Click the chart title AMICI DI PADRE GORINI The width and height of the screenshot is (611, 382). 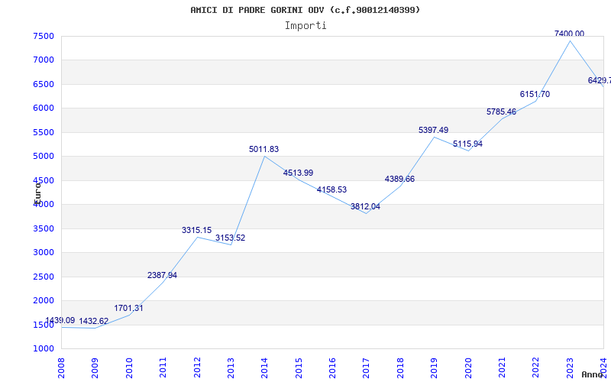tap(305, 10)
